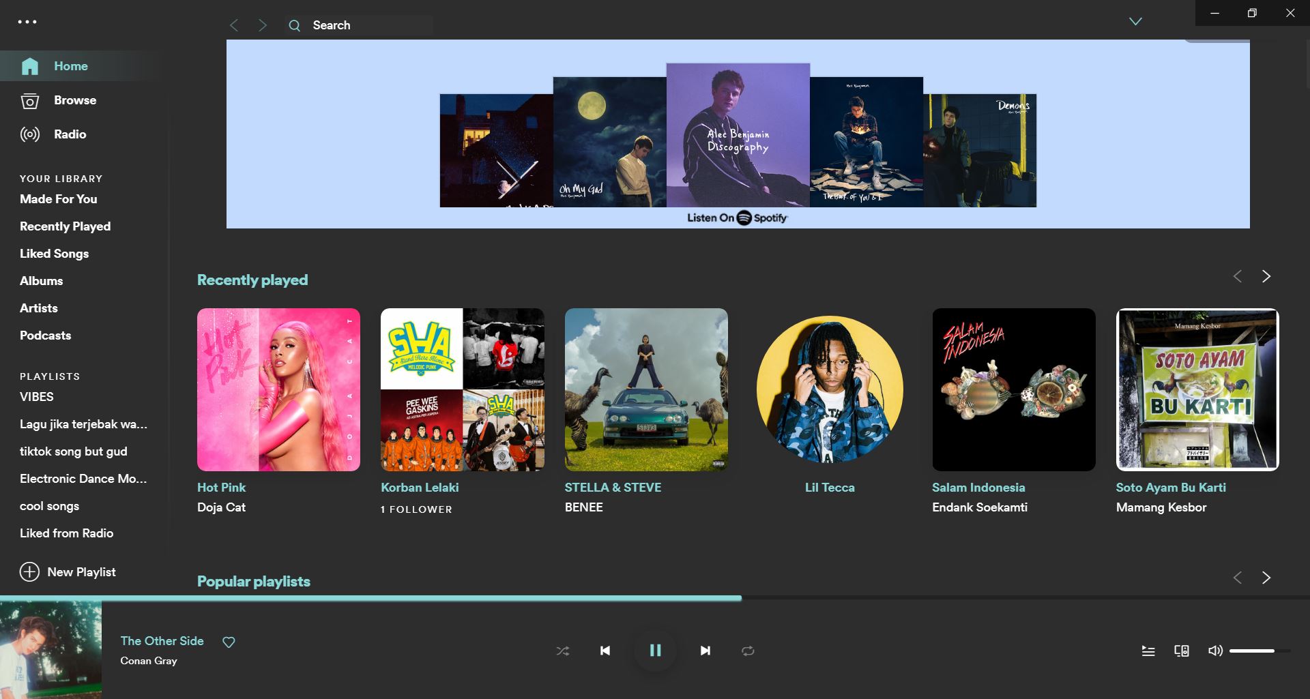Click the Radio broadcast icon

tap(30, 134)
